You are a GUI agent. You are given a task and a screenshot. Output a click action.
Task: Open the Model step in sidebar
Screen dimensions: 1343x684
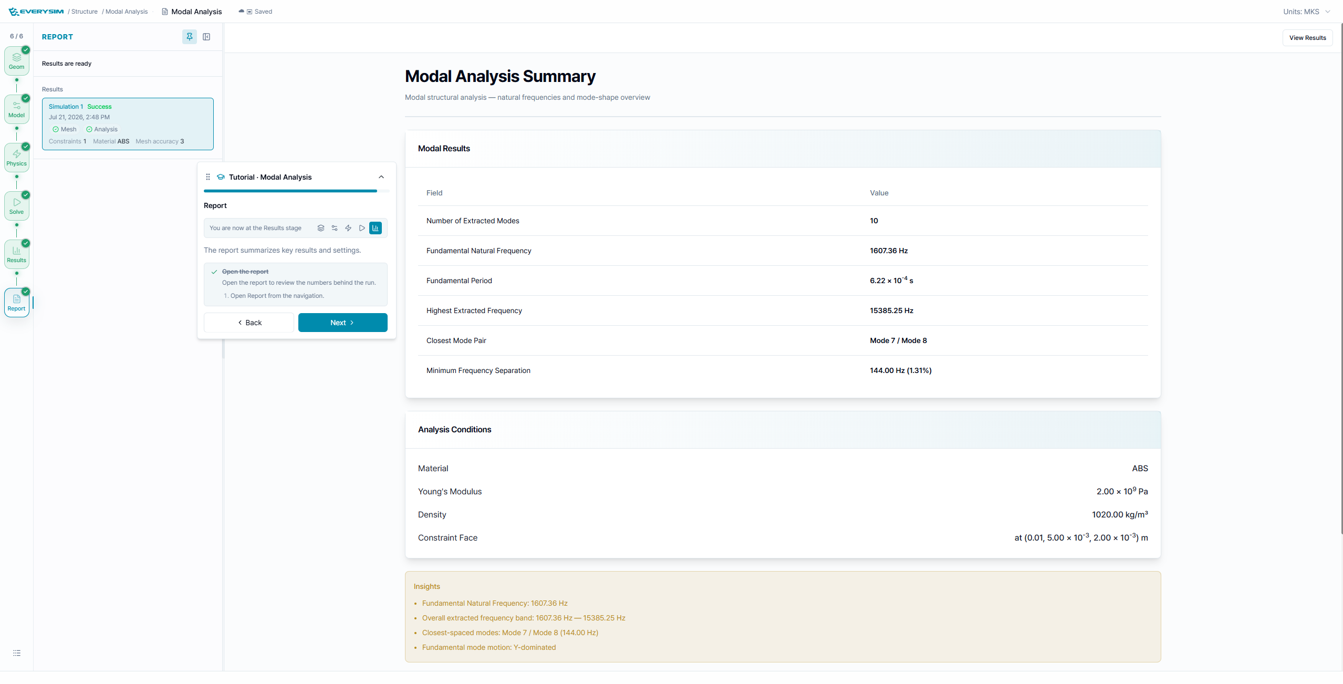(x=16, y=109)
